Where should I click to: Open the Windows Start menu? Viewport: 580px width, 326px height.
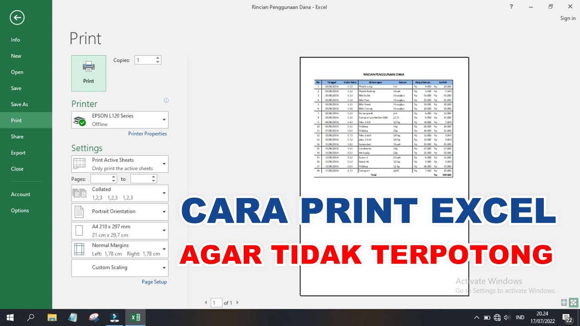[x=10, y=317]
